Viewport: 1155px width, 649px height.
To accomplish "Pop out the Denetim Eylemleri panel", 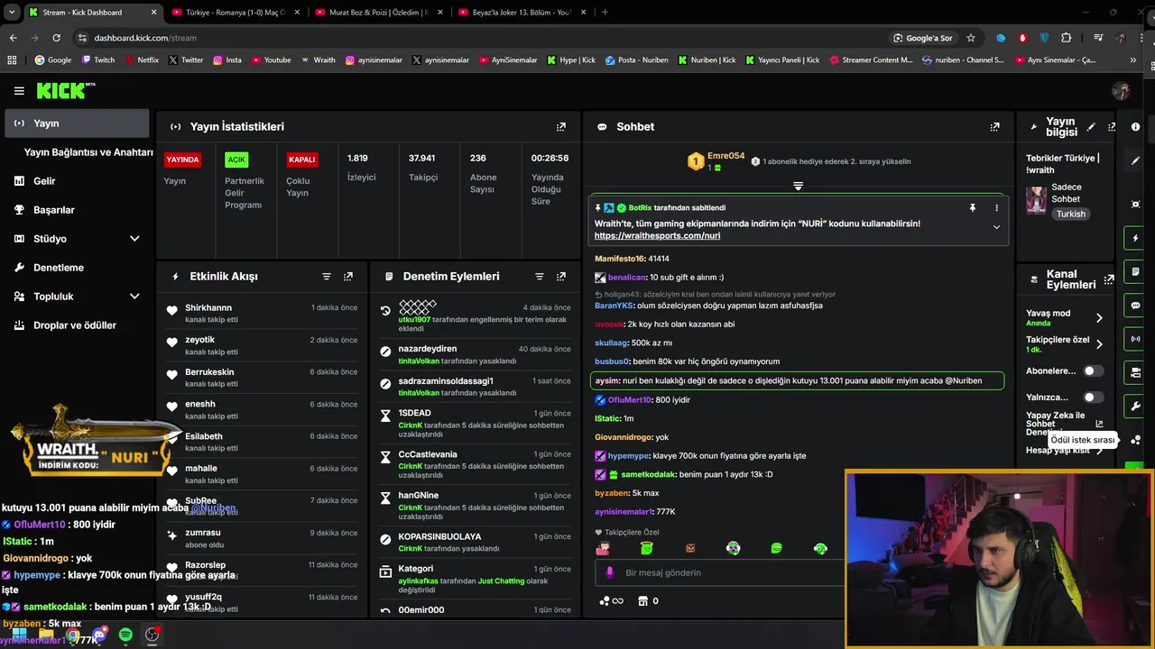I will click(561, 277).
